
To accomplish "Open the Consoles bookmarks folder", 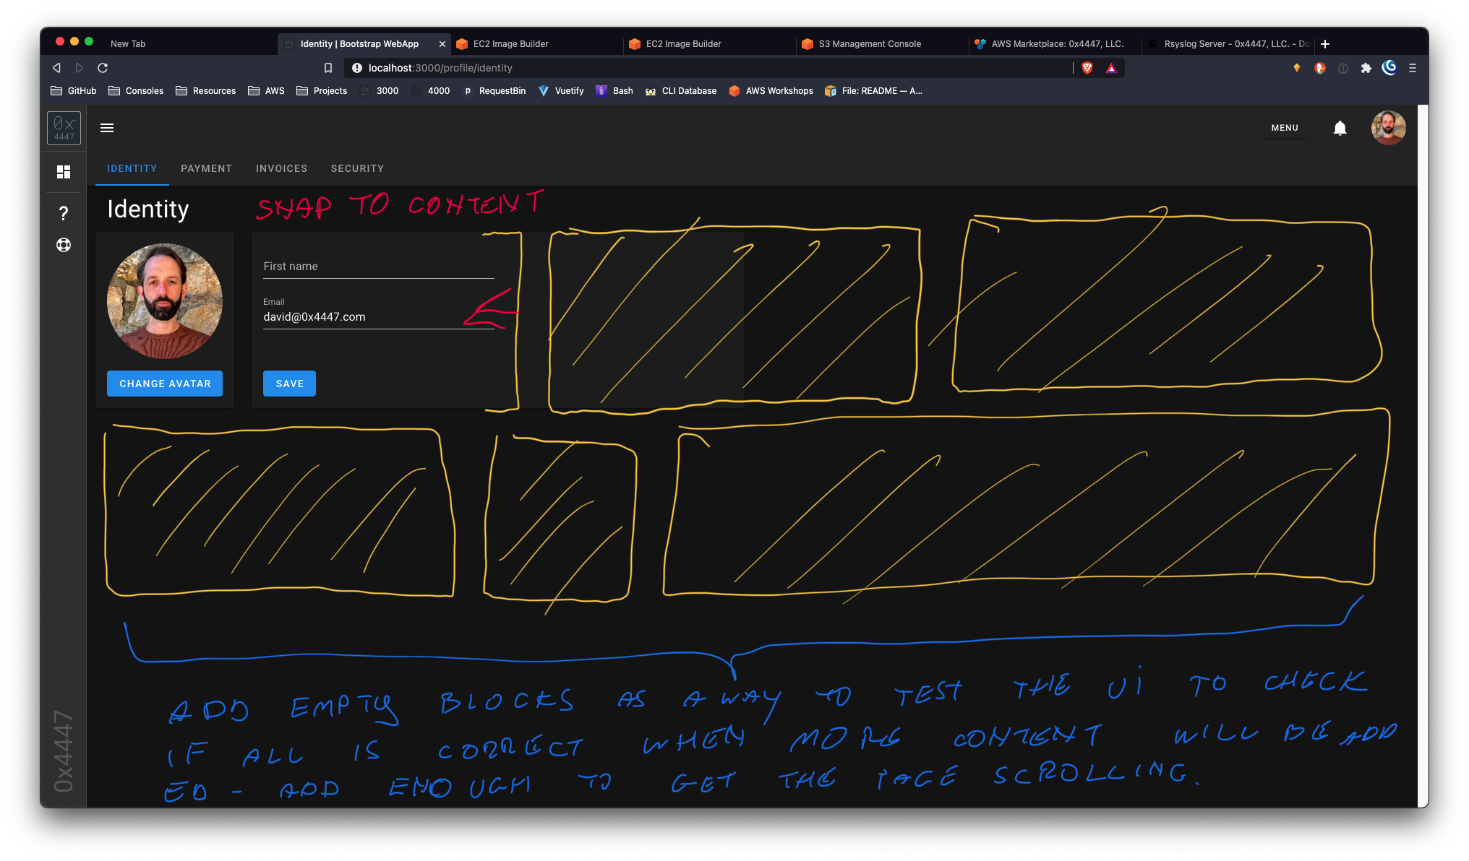I will click(136, 91).
